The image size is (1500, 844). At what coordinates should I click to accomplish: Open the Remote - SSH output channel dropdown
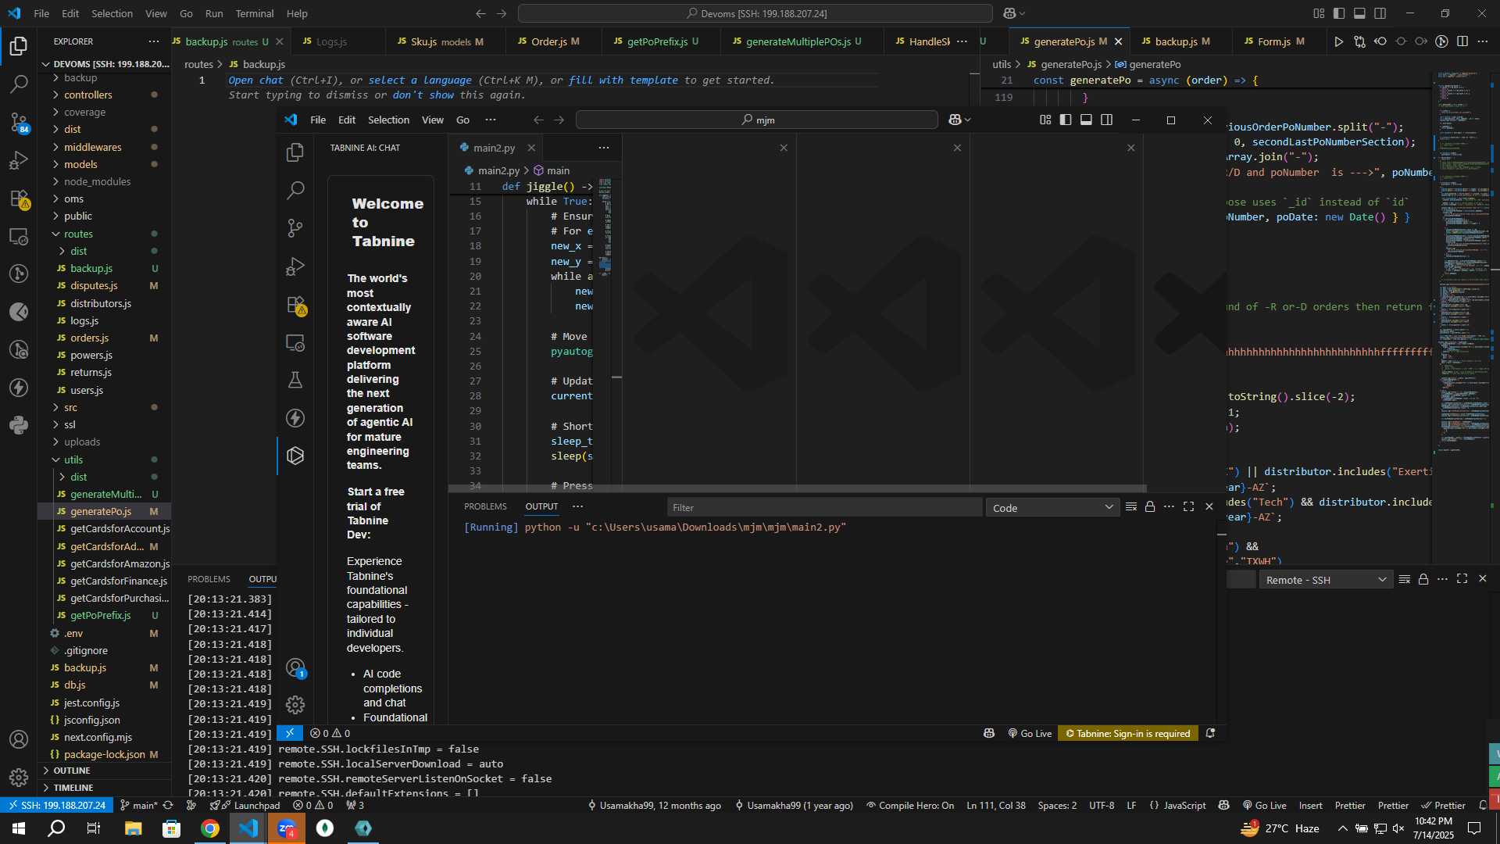pos(1325,580)
